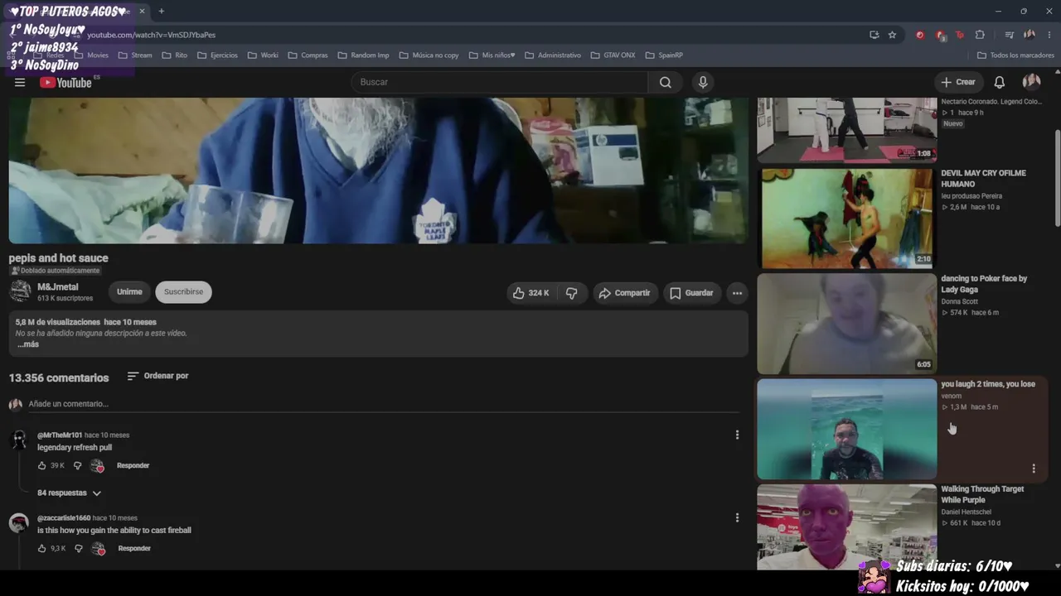Focus the Buscar search field
The width and height of the screenshot is (1061, 596).
501,82
